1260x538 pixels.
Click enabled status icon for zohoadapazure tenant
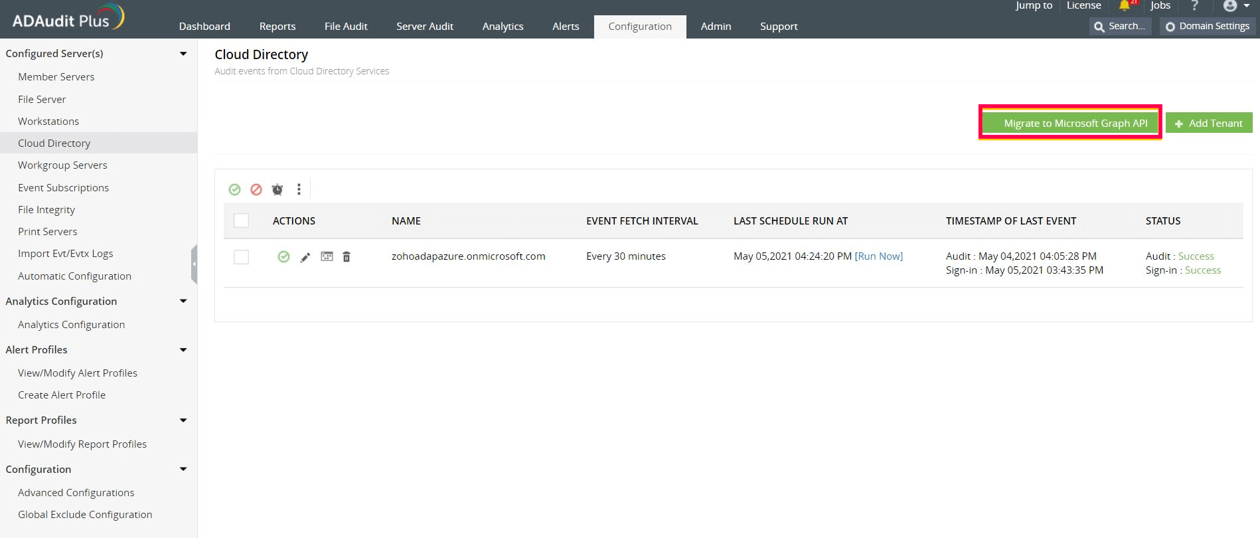(x=283, y=257)
